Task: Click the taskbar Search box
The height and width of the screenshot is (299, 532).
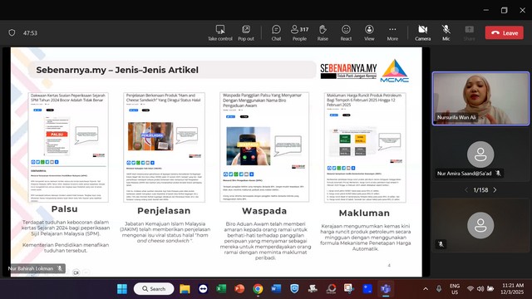Action: [x=154, y=289]
